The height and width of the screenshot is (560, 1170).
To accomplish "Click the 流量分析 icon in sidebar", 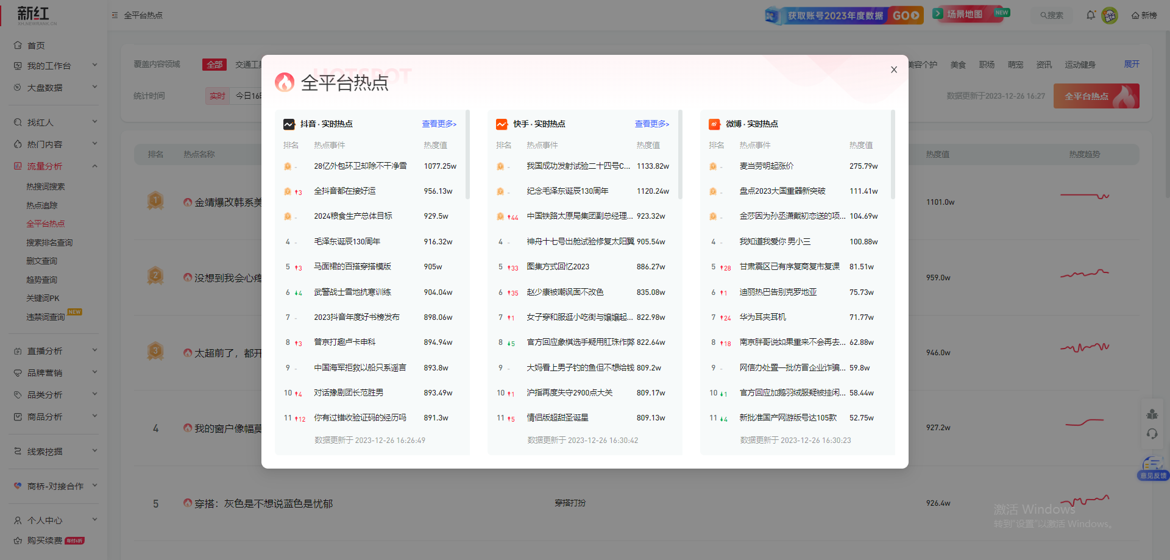I will click(18, 166).
